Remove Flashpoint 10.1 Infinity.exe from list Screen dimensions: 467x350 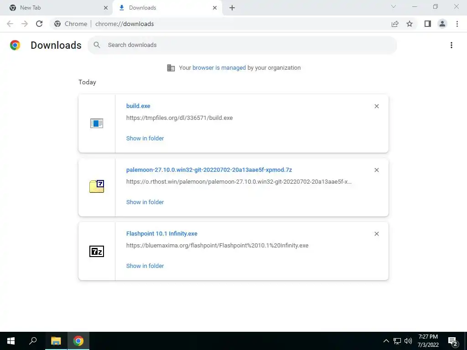[376, 234]
